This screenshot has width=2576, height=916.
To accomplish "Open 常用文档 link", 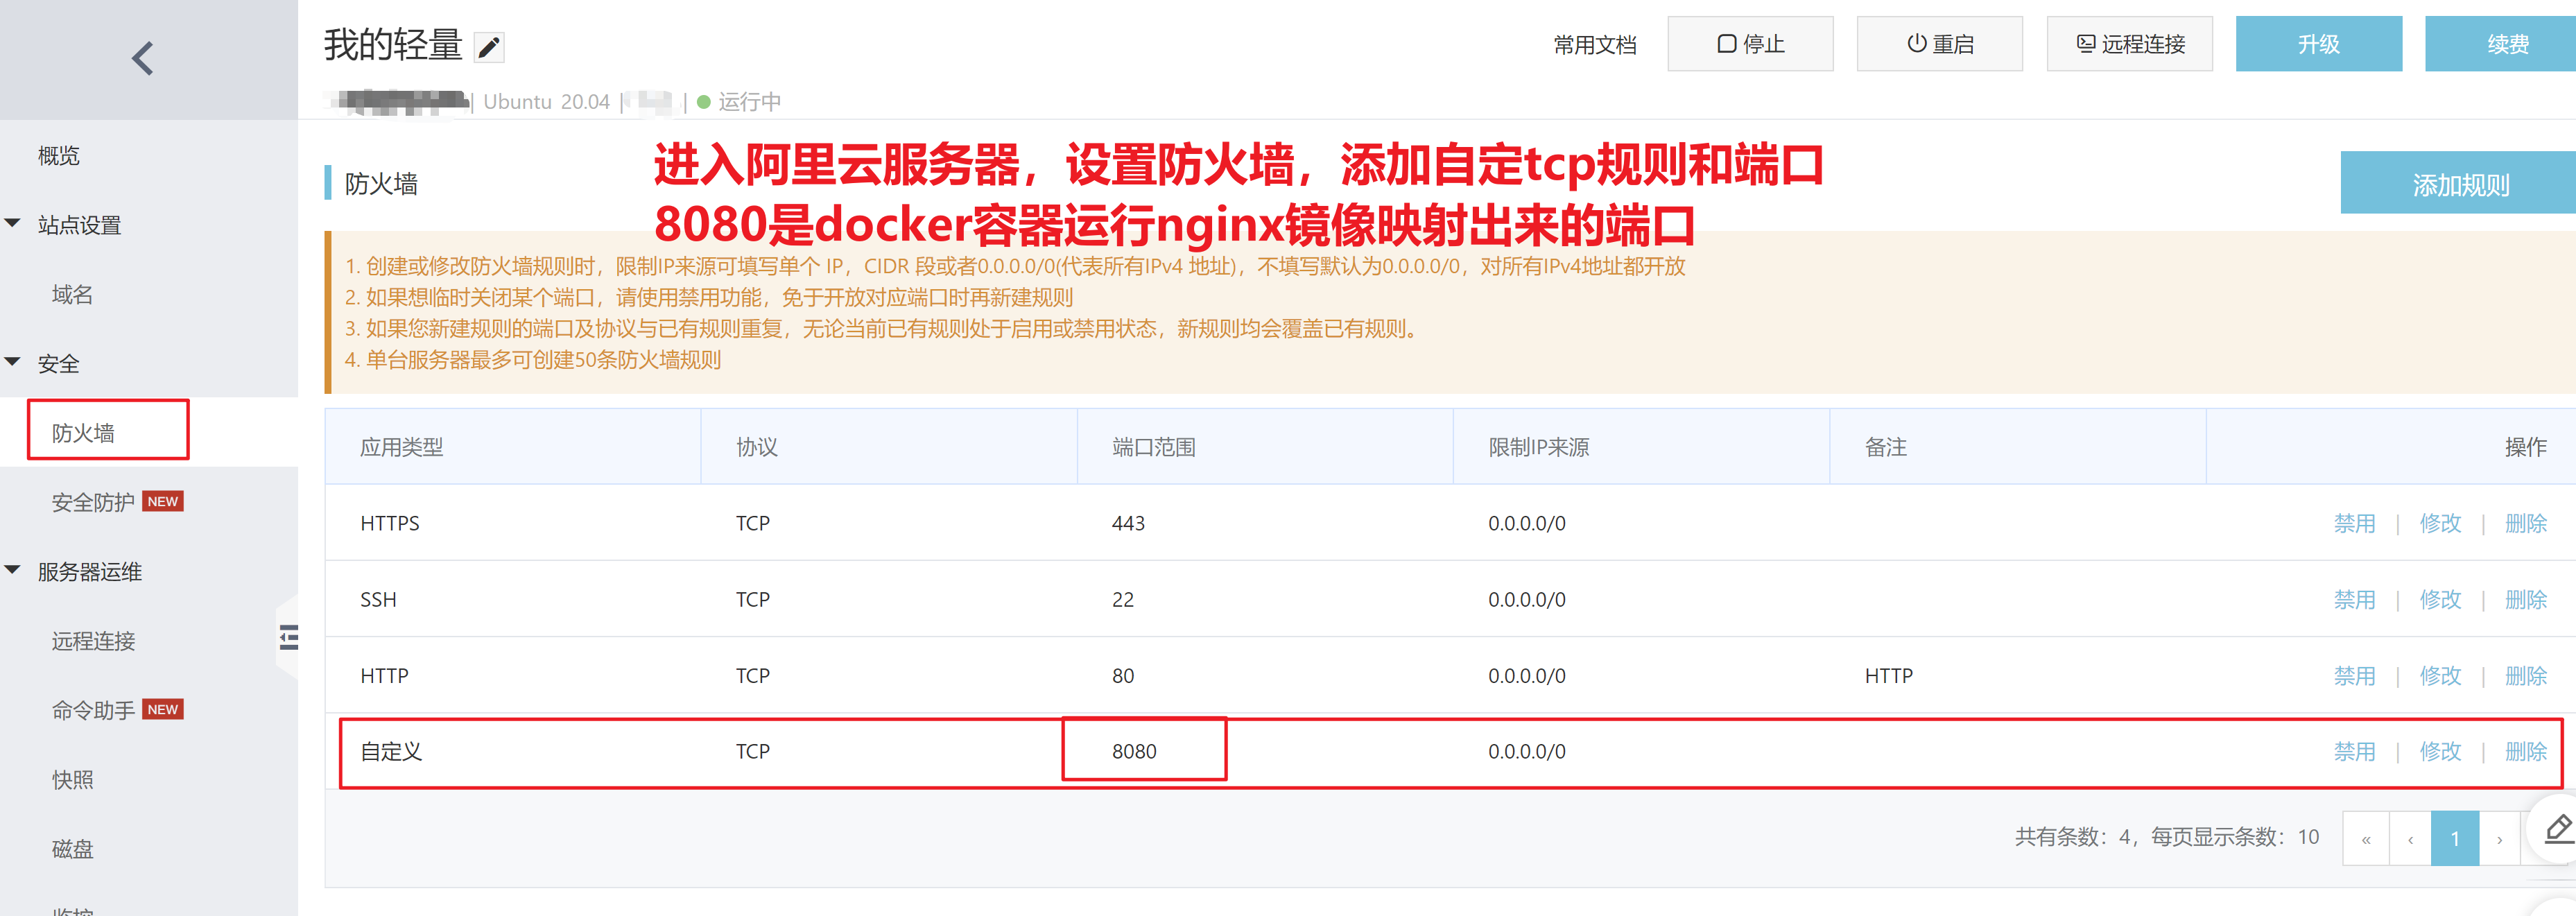I will (1594, 45).
